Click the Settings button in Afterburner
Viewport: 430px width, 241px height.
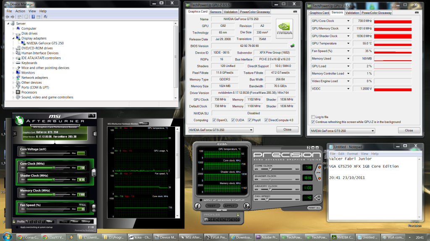coord(86,221)
